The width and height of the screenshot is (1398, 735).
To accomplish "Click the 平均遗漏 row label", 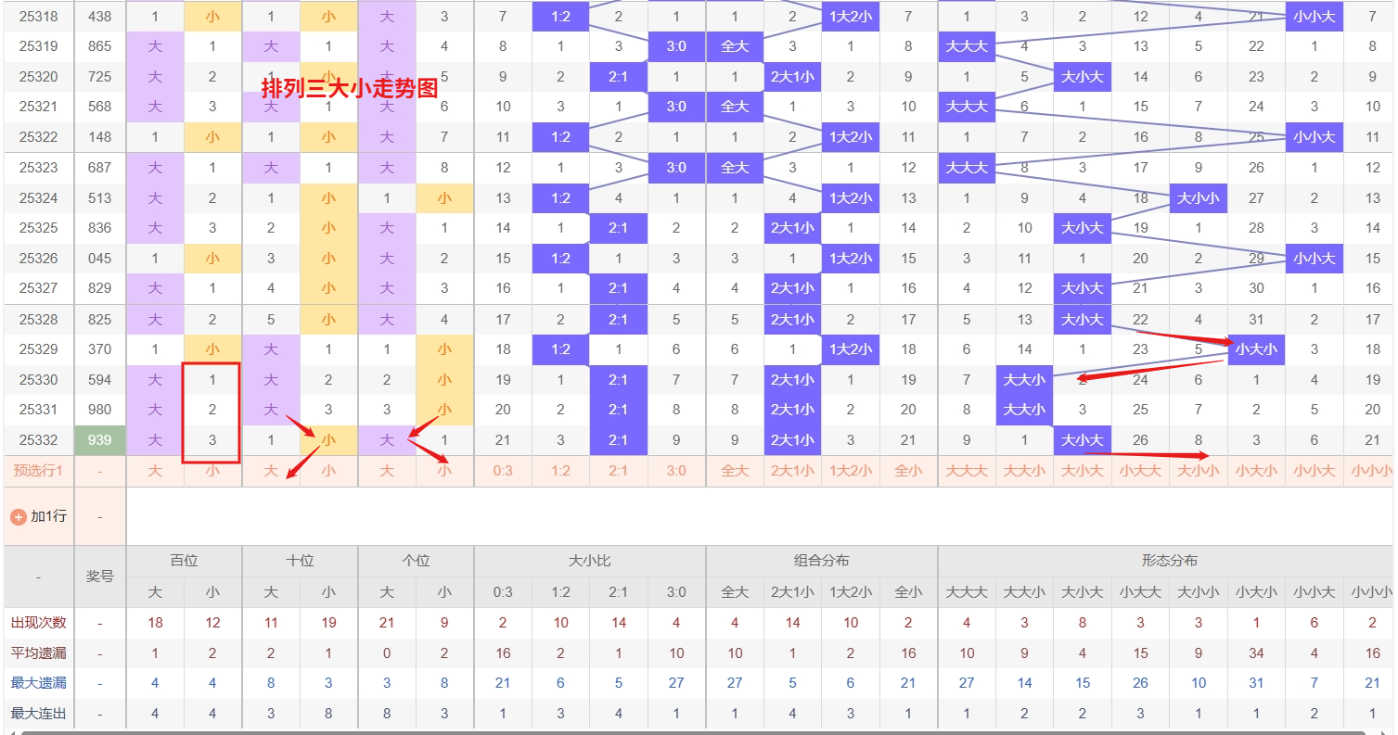I will (x=38, y=653).
